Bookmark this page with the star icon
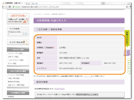134x100 pixels. click(x=127, y=7)
